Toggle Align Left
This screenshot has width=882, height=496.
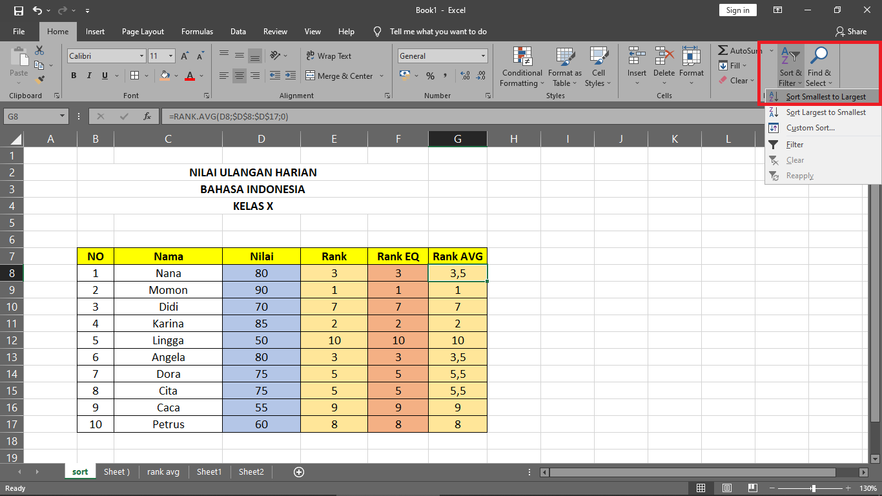(224, 76)
